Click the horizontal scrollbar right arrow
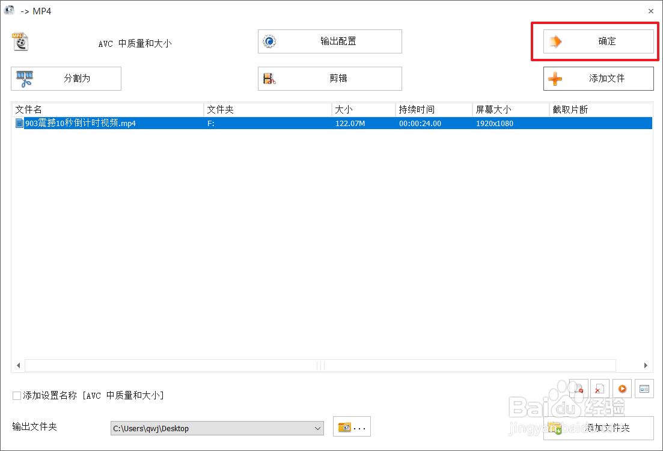Screen dimensions: 663x451 coord(645,365)
